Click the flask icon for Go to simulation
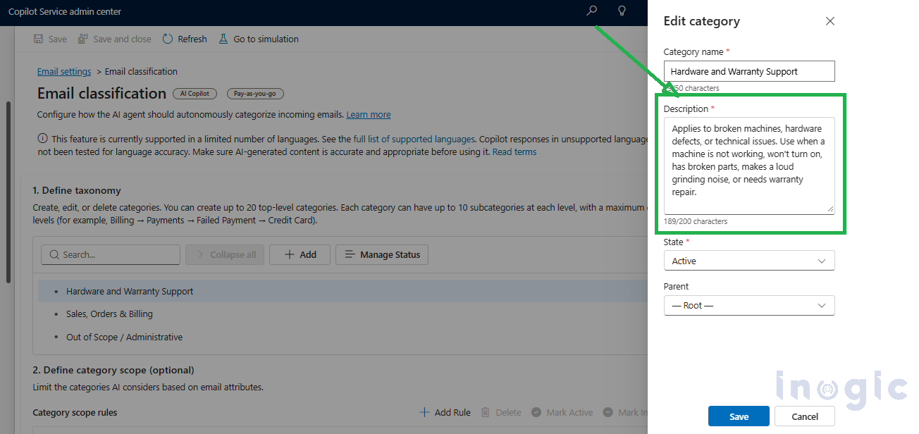Image resolution: width=919 pixels, height=434 pixels. (223, 39)
